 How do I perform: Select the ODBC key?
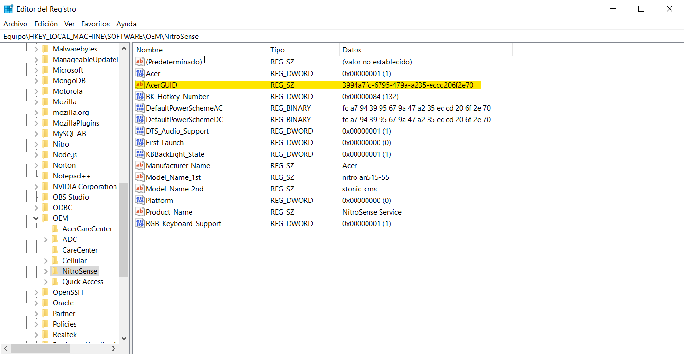[x=63, y=207]
